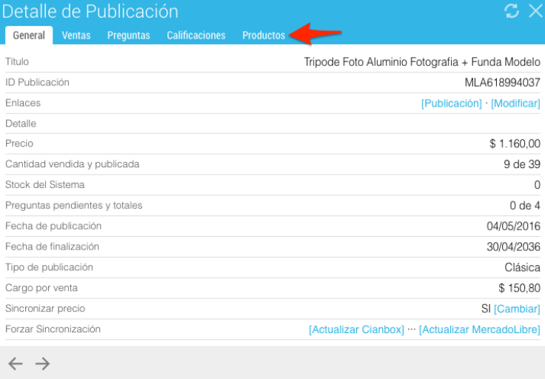Screen dimensions: 545x379
Task: Click the Cantidad vendida y publicada label
Action: tap(73, 164)
